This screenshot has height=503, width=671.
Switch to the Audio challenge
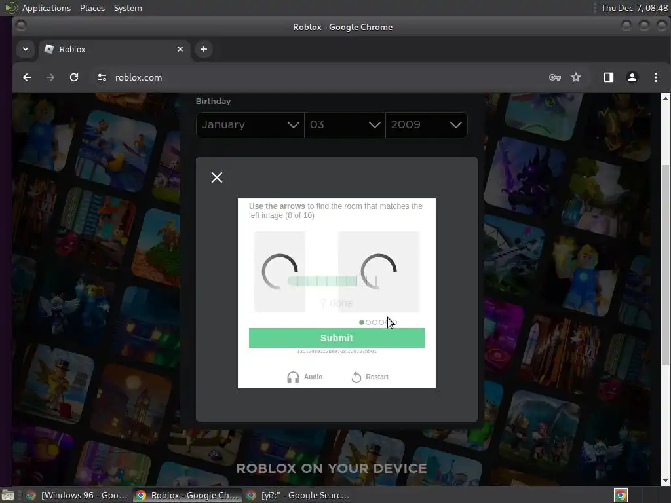tap(305, 377)
